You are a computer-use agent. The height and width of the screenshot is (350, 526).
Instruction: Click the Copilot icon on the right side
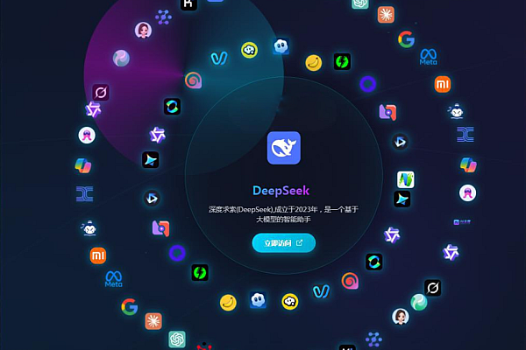click(468, 164)
